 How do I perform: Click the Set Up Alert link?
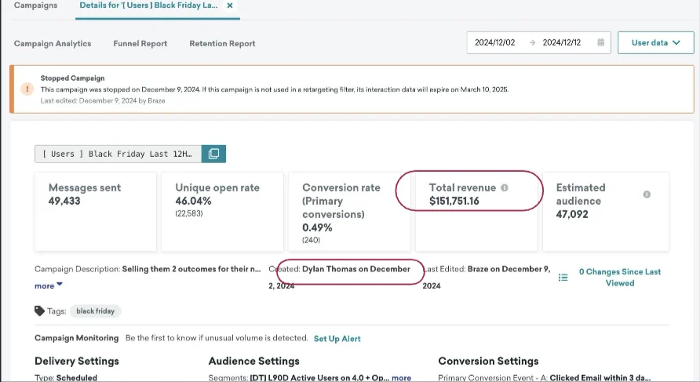337,339
